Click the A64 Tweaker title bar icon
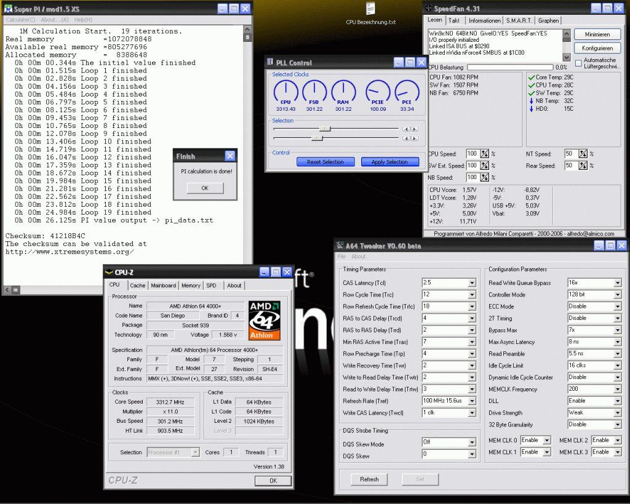 coord(340,245)
